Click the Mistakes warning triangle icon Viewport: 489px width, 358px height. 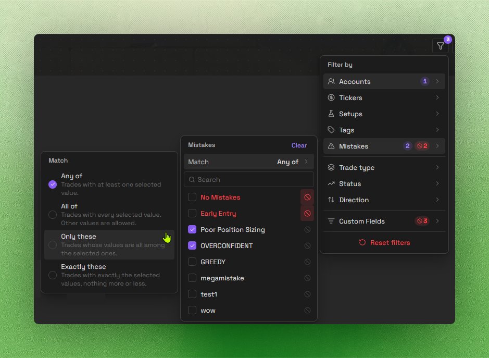tap(331, 146)
